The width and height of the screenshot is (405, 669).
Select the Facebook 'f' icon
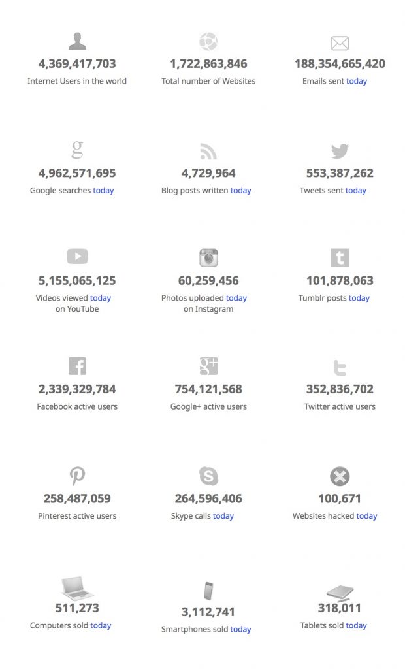(x=77, y=366)
